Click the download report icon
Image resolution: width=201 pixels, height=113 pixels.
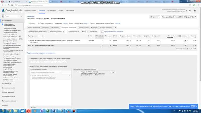point(102,32)
